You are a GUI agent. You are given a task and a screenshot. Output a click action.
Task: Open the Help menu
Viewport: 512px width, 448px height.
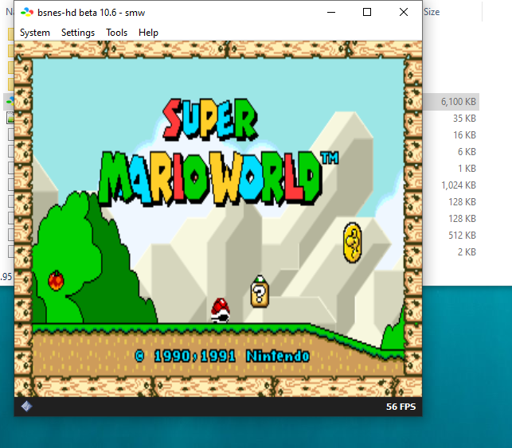[x=148, y=33]
